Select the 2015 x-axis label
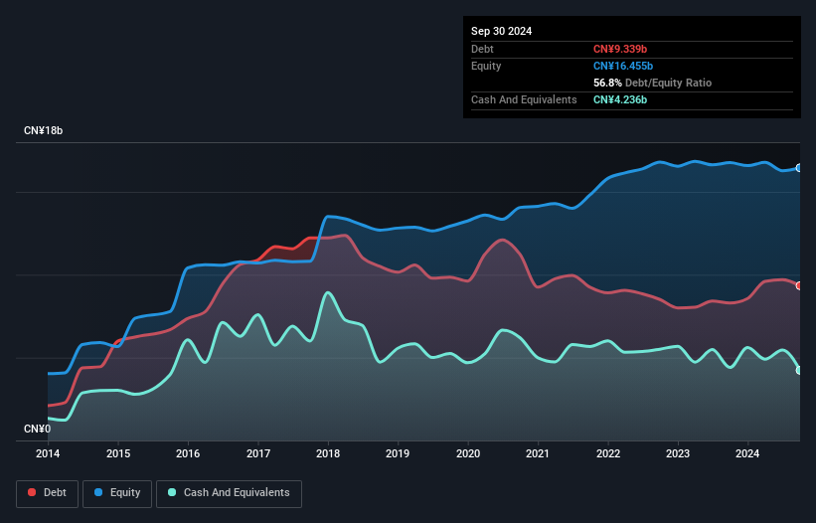 coord(118,453)
